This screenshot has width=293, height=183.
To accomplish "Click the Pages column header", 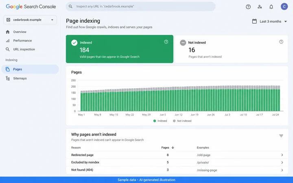I will click(x=165, y=148).
